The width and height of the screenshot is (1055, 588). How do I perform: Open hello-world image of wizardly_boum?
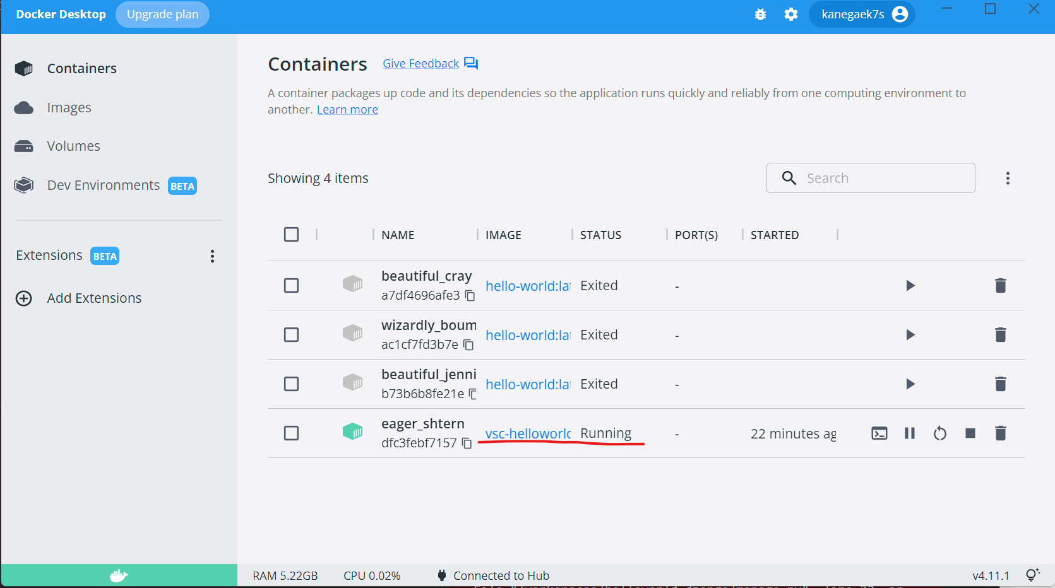pos(528,335)
